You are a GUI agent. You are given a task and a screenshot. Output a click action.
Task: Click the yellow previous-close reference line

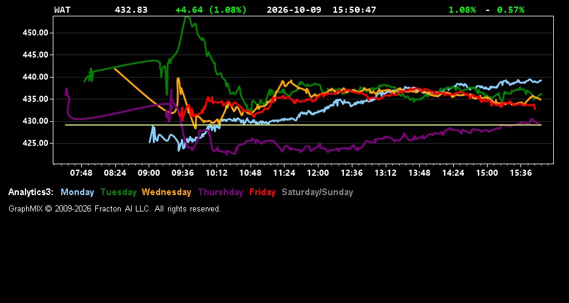click(303, 125)
